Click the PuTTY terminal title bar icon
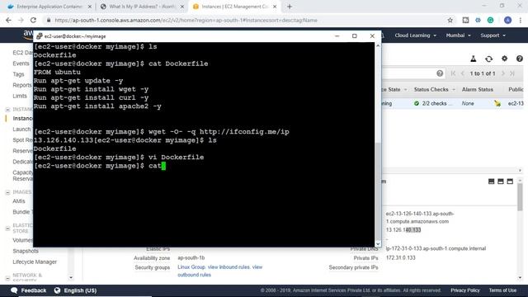The height and width of the screenshot is (297, 528). point(40,36)
